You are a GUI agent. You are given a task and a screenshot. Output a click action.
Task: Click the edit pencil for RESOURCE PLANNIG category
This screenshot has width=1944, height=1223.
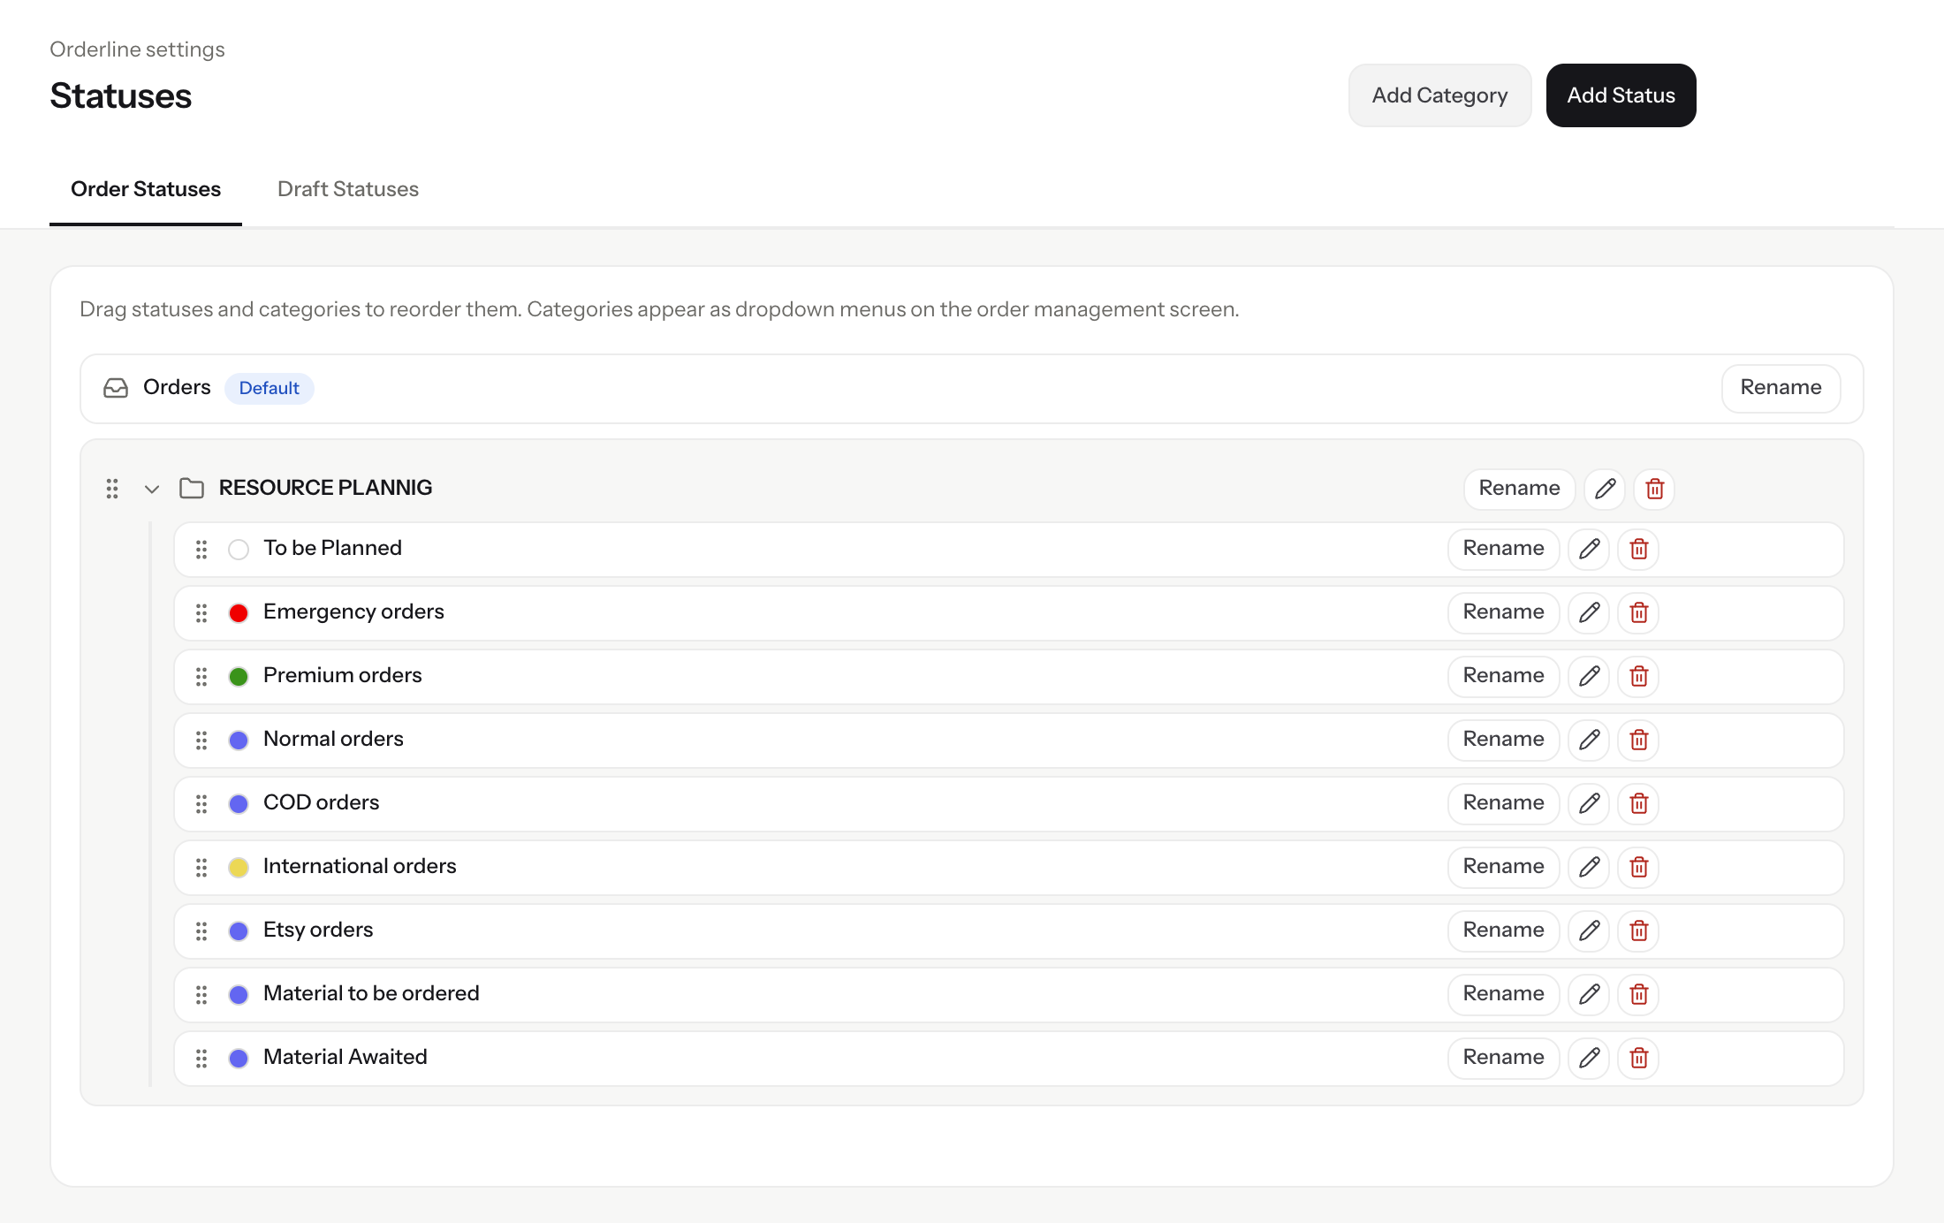click(1605, 489)
